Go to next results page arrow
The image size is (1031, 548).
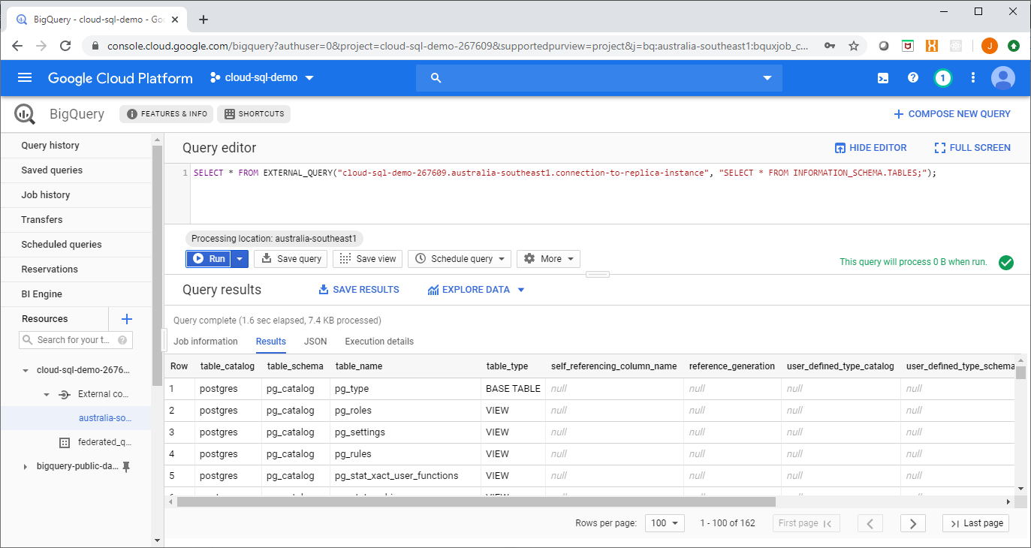click(912, 523)
